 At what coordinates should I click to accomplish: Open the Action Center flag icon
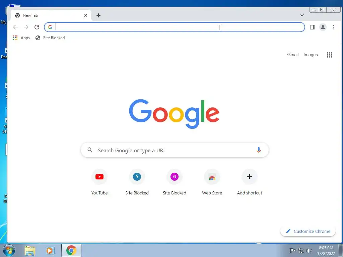(x=292, y=250)
